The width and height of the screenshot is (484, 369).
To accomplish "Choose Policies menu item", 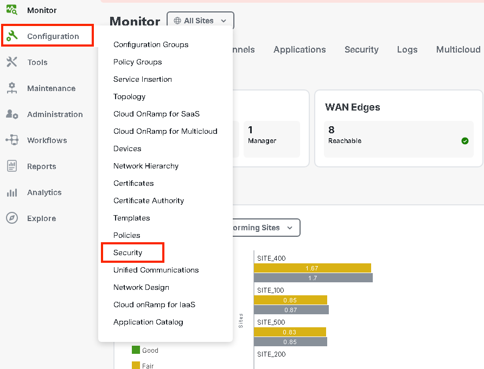I will (126, 235).
